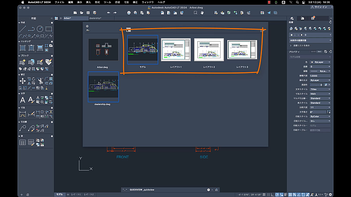Image resolution: width=351 pixels, height=197 pixels.
Task: Open the Color ByLayer dropdown
Action: (320, 62)
